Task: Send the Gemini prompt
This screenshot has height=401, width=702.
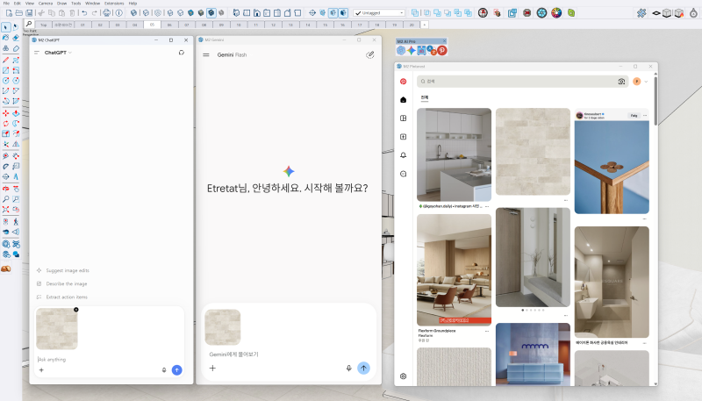Action: [363, 368]
